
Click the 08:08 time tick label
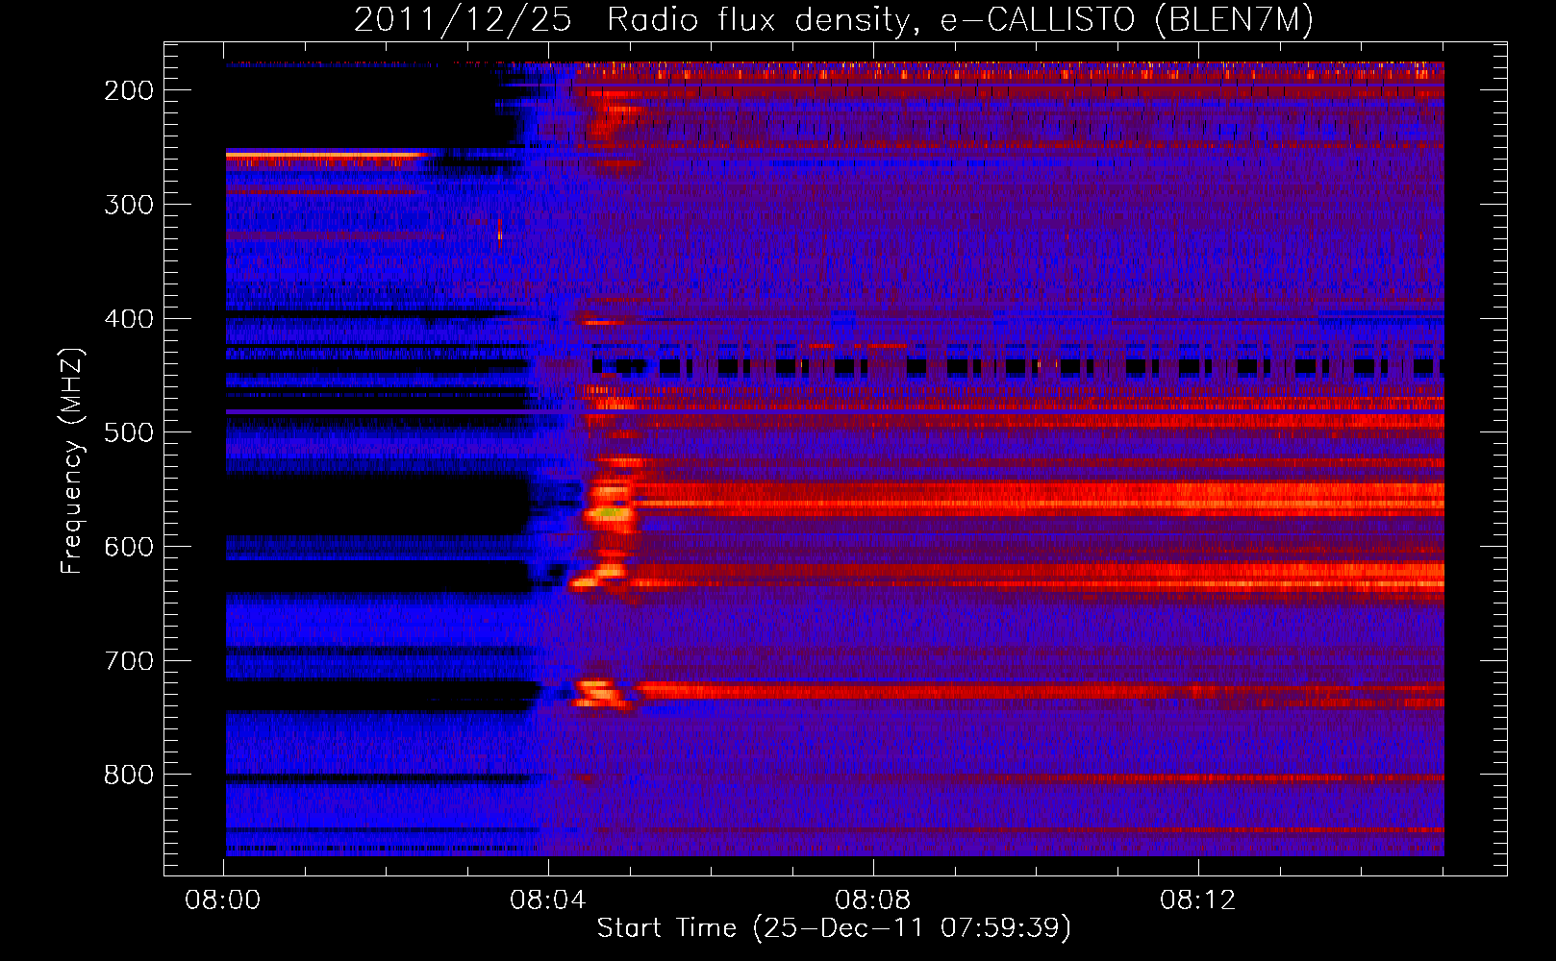(873, 899)
